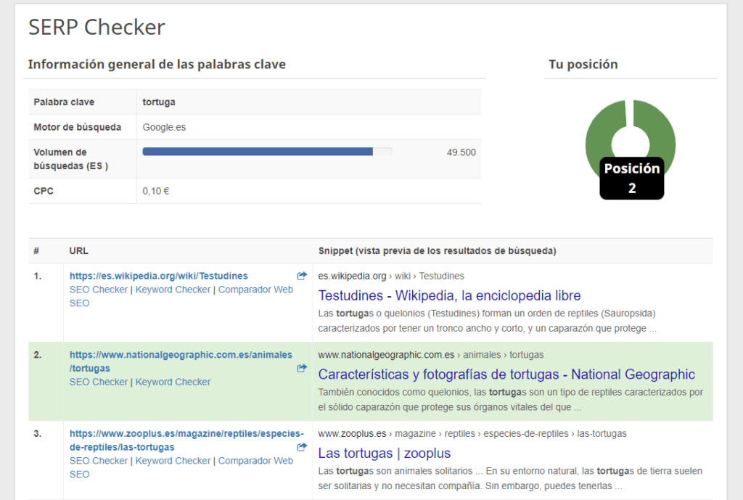Open the National Geographic result via its external link icon

click(x=302, y=369)
